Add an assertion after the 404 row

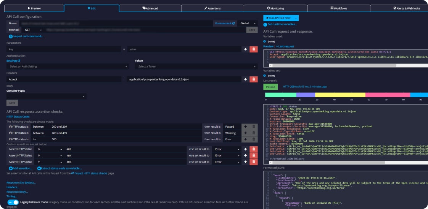click(245, 156)
